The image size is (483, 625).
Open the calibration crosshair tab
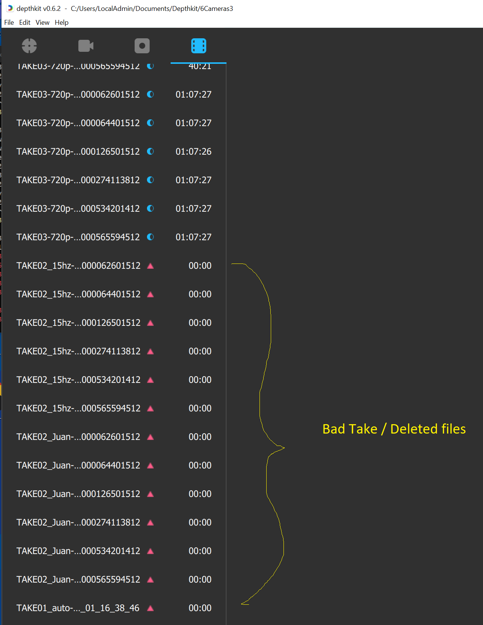pyautogui.click(x=29, y=46)
